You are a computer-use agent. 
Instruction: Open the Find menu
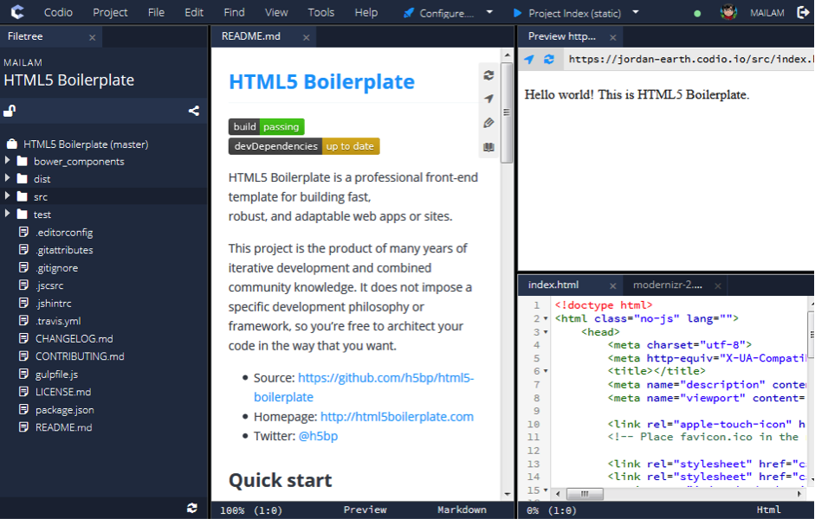(235, 12)
